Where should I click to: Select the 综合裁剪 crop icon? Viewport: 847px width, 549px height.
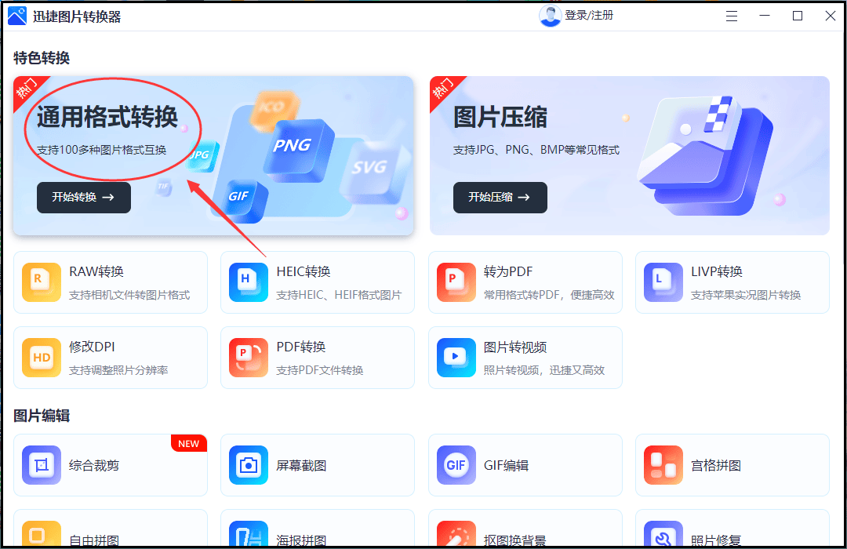tap(41, 464)
